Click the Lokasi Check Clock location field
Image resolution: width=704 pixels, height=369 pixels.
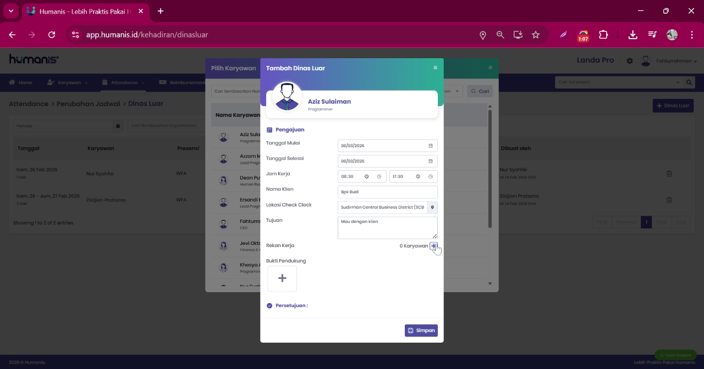point(382,207)
